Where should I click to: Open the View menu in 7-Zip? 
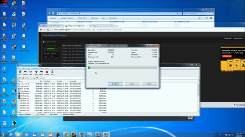click(28, 68)
